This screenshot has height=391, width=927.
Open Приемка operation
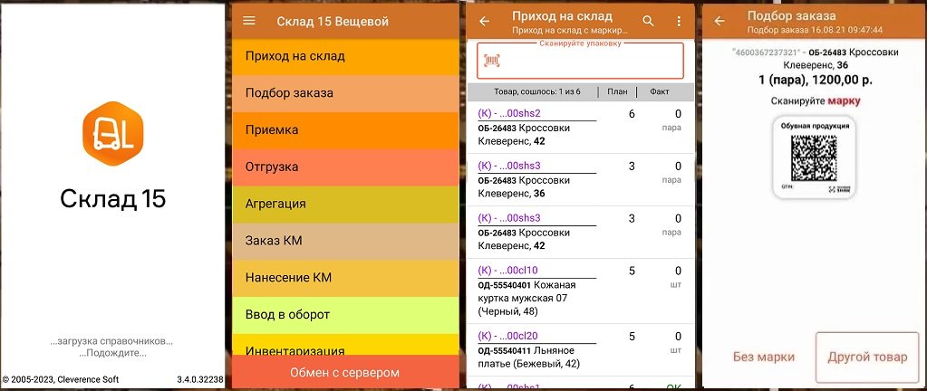[345, 130]
